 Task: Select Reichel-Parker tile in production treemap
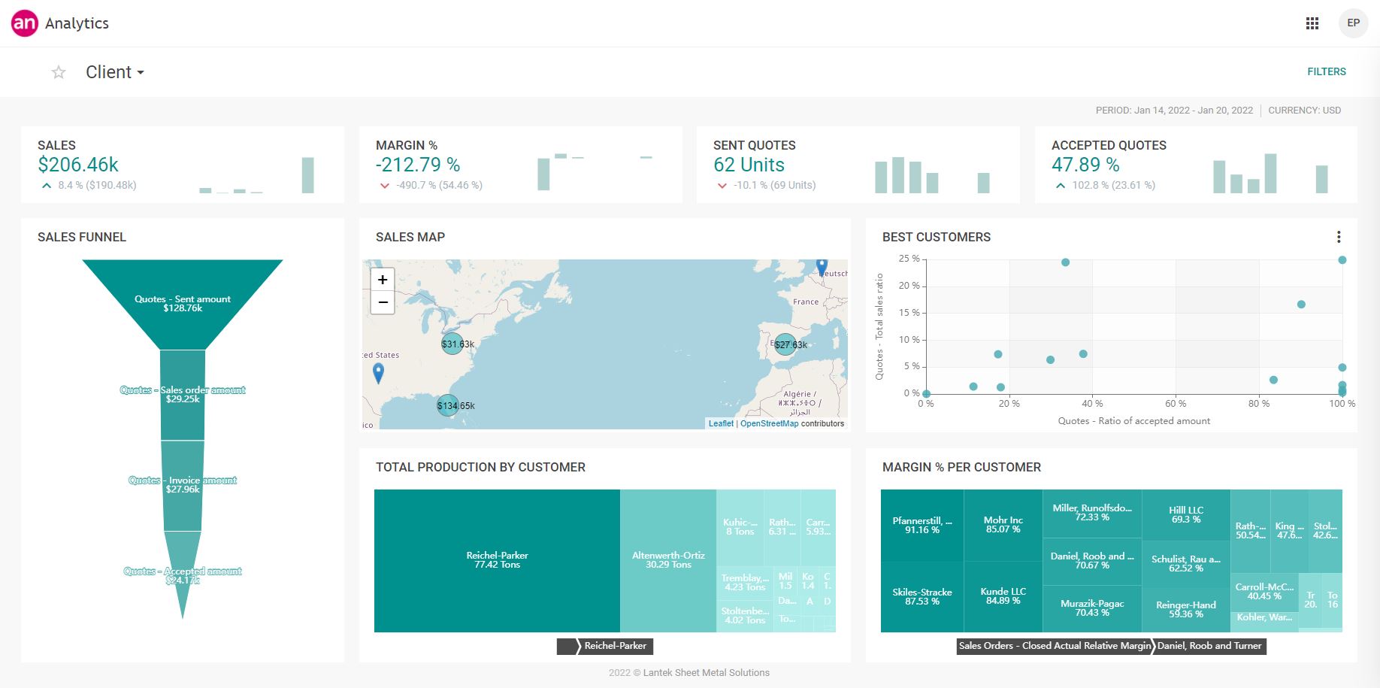pyautogui.click(x=497, y=560)
